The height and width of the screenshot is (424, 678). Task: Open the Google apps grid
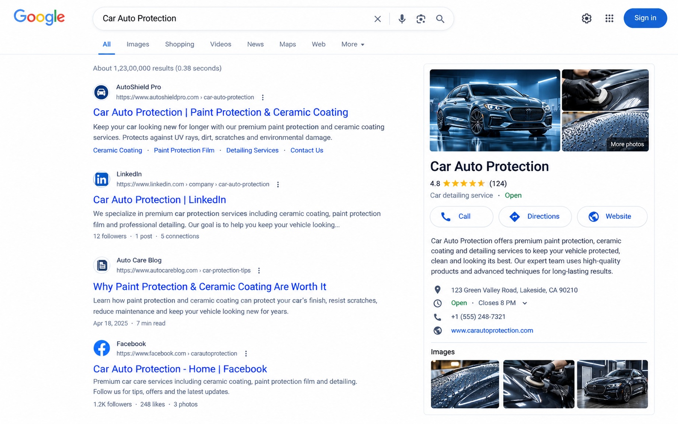tap(609, 18)
